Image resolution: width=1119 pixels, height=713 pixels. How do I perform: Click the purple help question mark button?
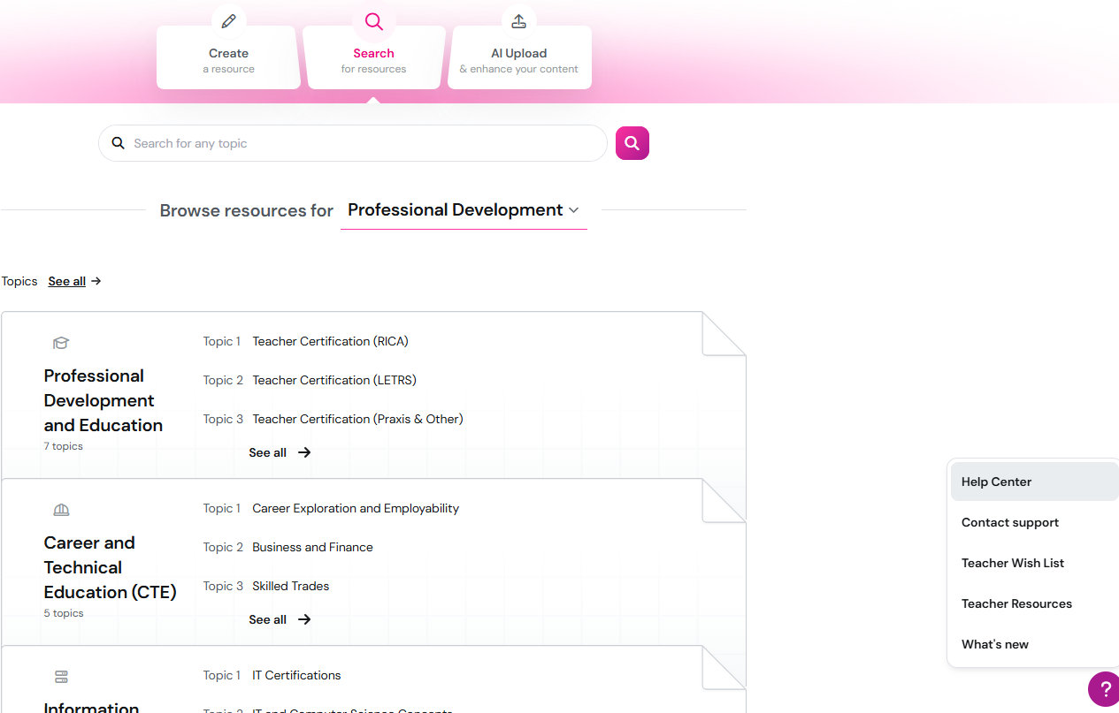click(x=1104, y=689)
